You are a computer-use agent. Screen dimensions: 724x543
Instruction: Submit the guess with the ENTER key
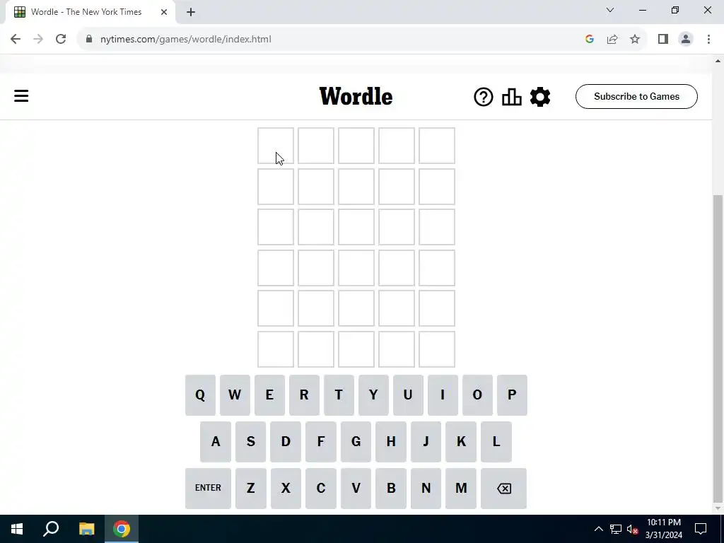(208, 488)
